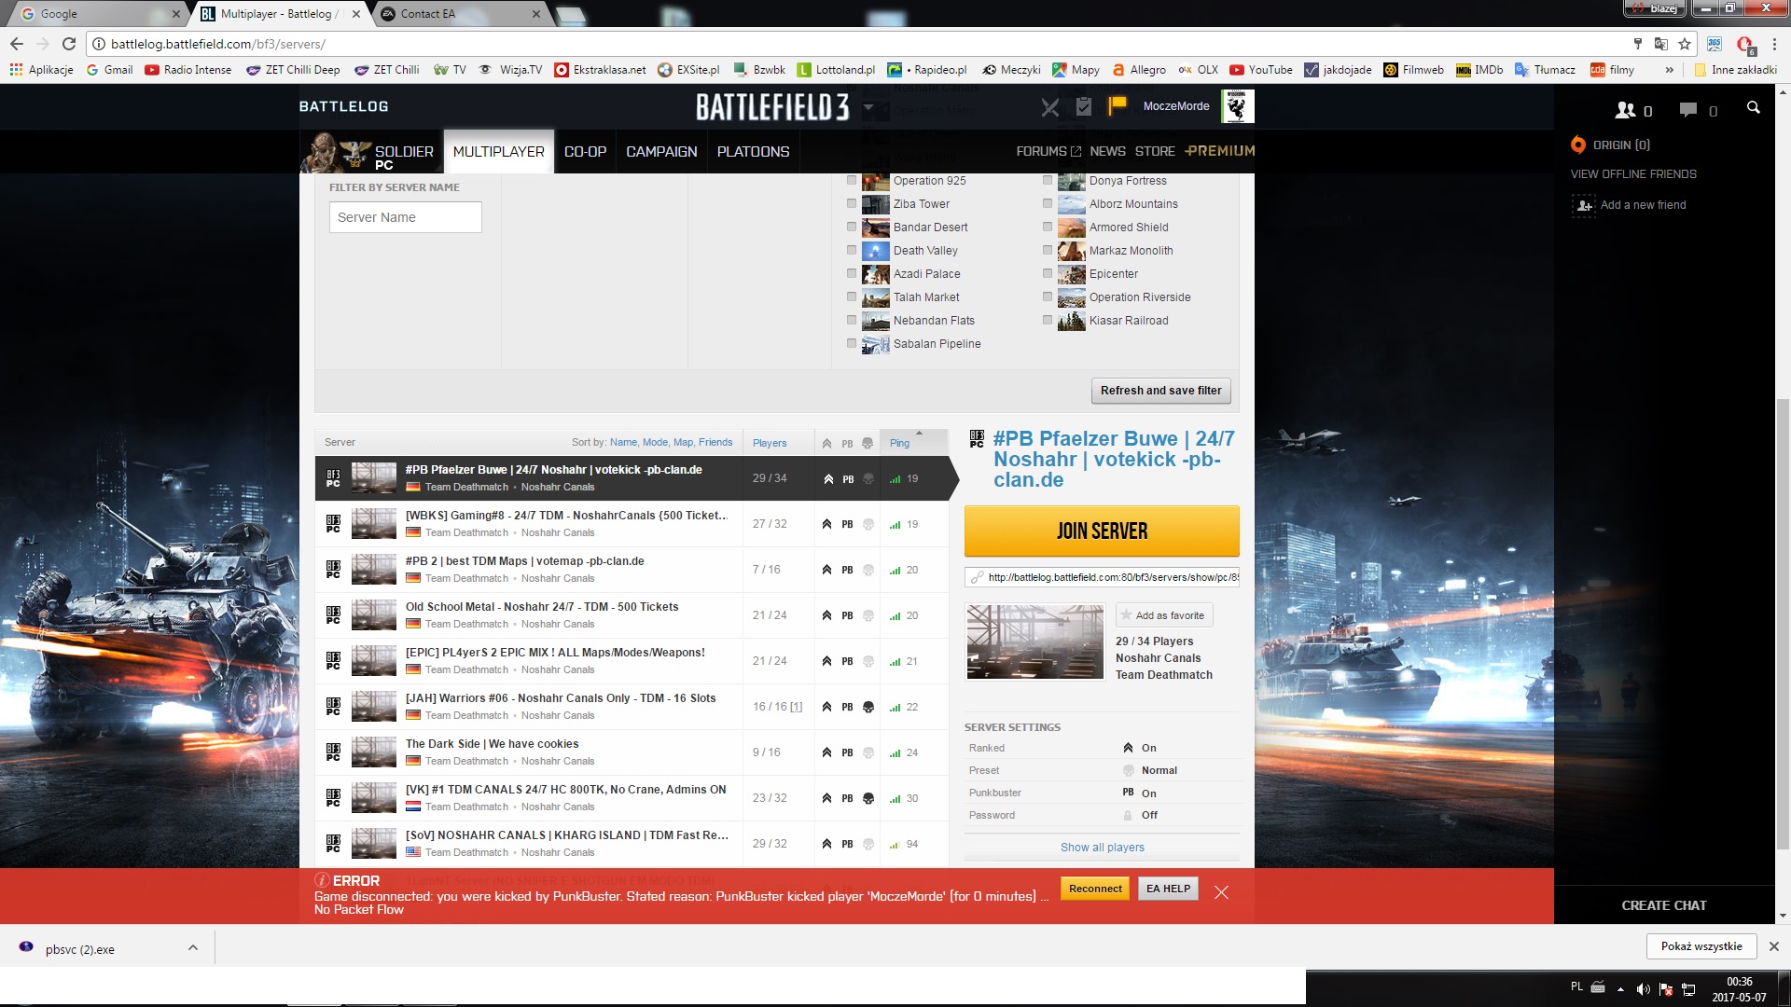Check the Kiasar Railroad map filter
Screen dimensions: 1791x1007
click(x=1047, y=321)
